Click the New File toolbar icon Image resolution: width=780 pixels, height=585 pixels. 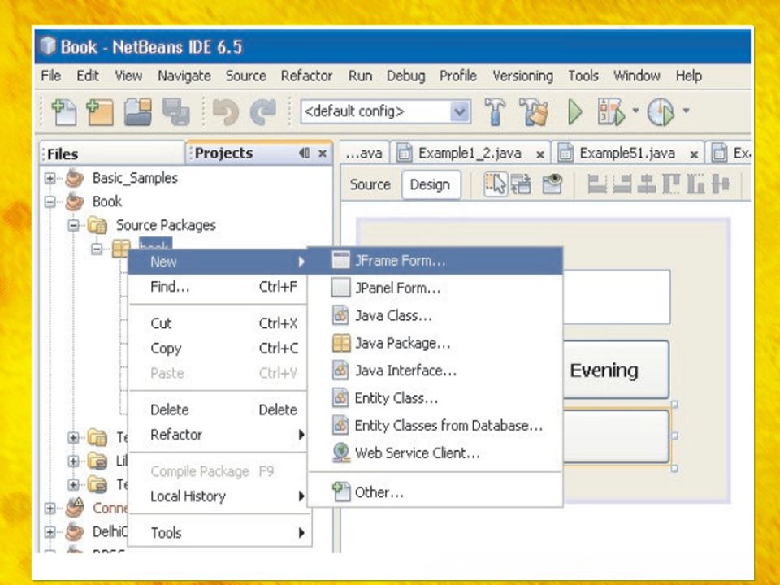[x=64, y=111]
